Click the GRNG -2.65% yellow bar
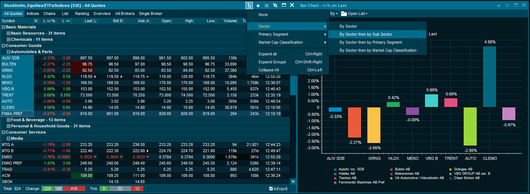Image resolution: width=530 pixels, height=194 pixels. click(374, 125)
